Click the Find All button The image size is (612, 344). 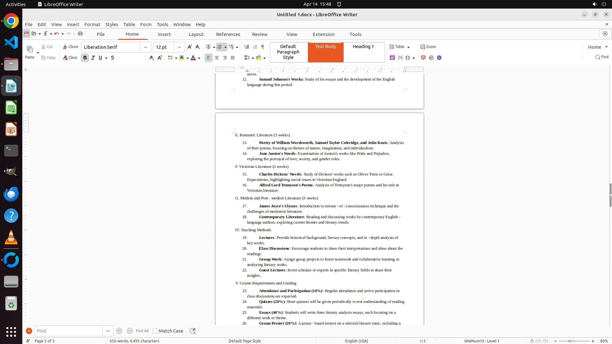[x=142, y=331]
